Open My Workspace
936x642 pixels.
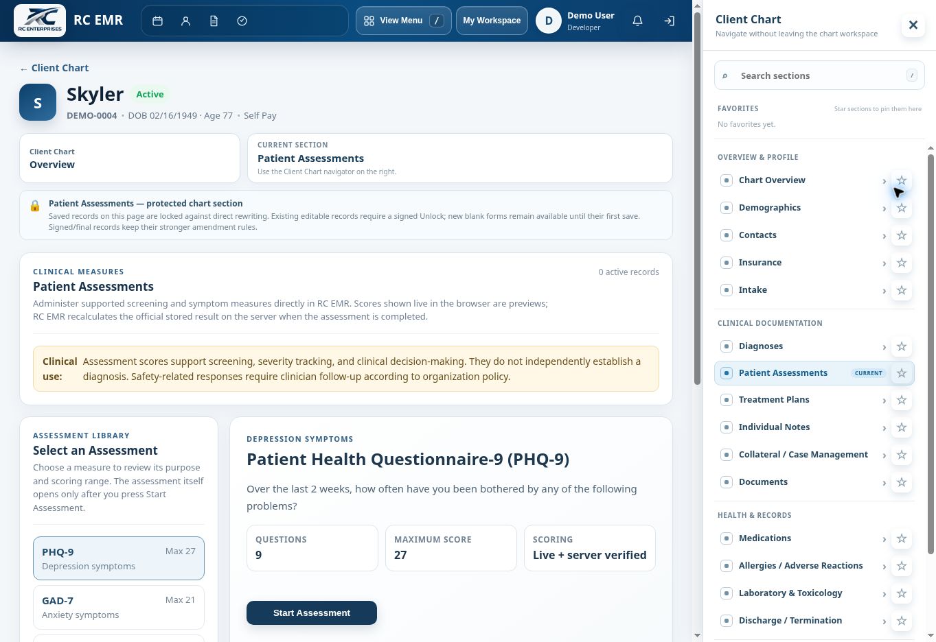click(x=492, y=21)
